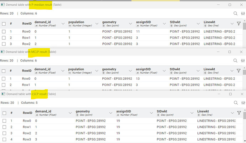The width and height of the screenshot is (246, 143).
Task: Expand demand_id column dropdown in P-median table
Action: (63, 24)
